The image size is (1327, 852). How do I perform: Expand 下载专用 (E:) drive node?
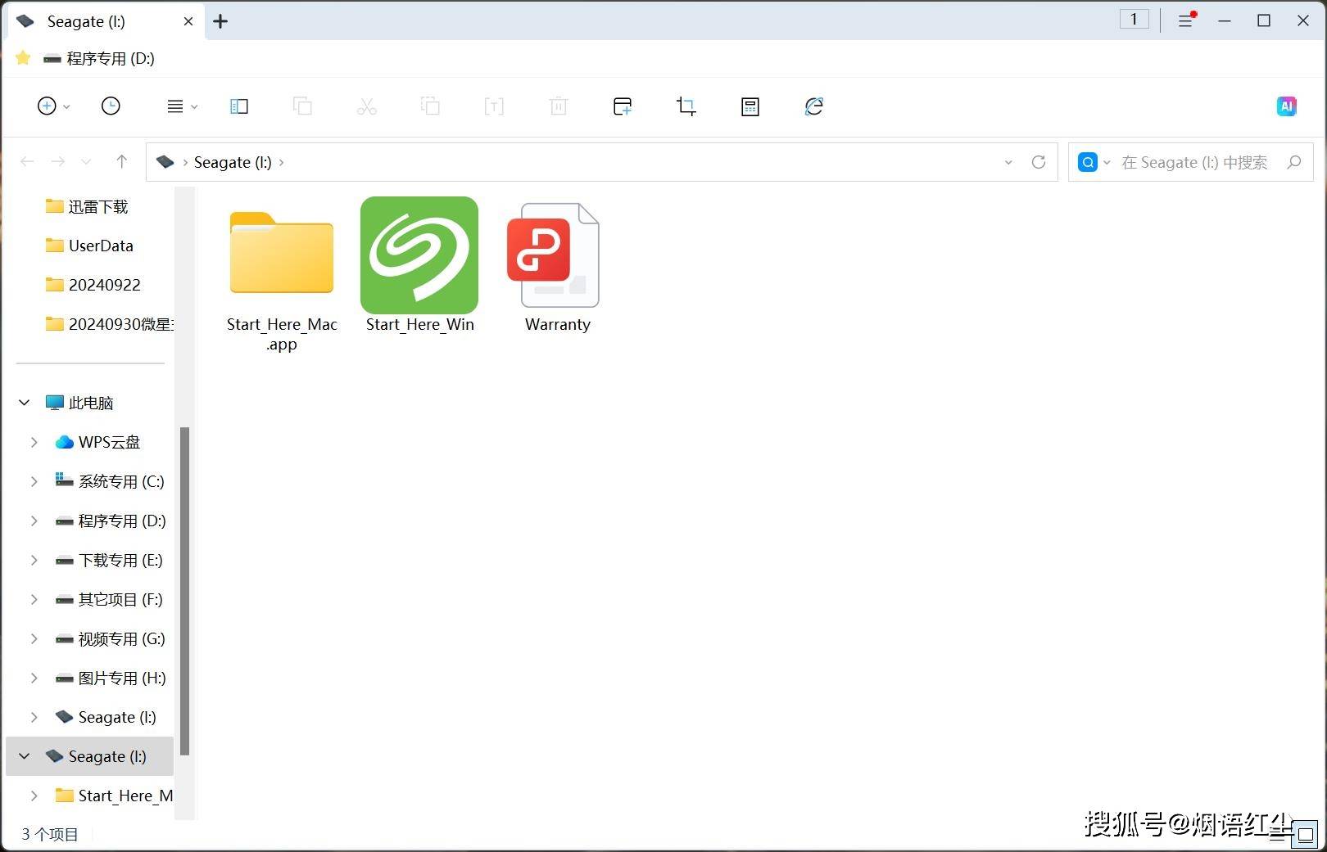[x=34, y=560]
